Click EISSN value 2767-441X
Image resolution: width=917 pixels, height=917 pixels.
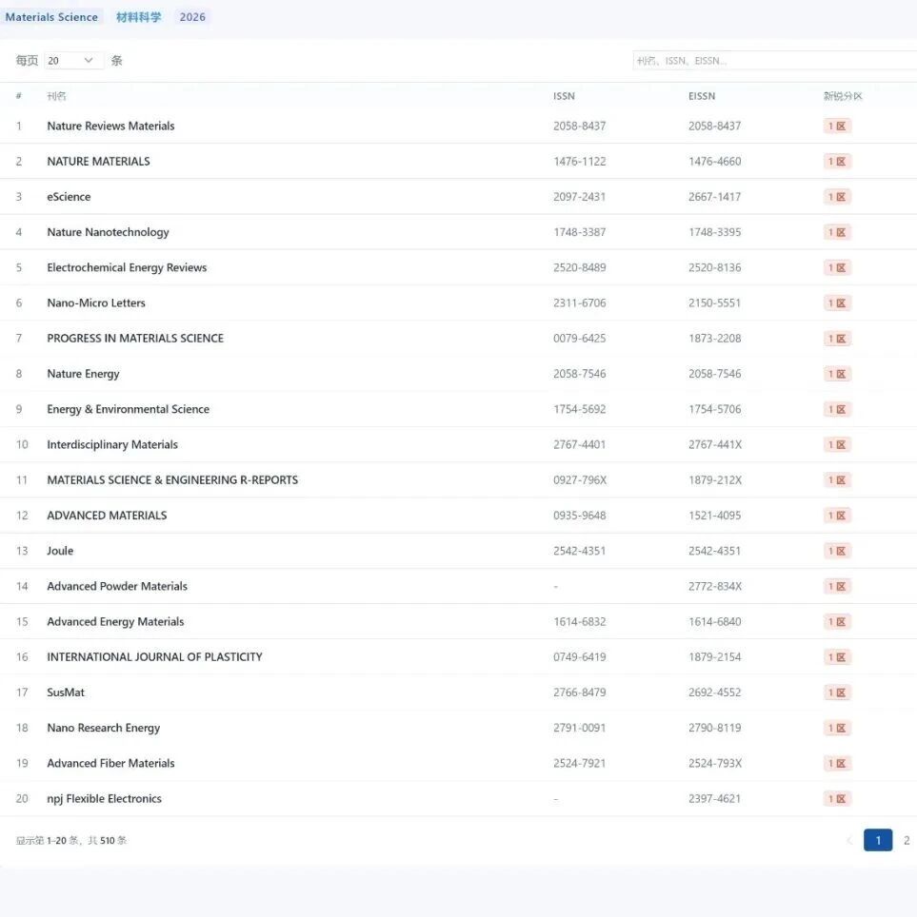pos(715,444)
